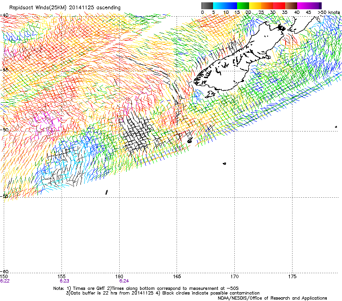Click the legend label '25'
342x301 pixels.
click(x=261, y=13)
